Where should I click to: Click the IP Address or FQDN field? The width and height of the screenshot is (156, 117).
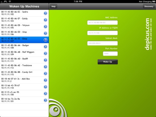pos(102,33)
